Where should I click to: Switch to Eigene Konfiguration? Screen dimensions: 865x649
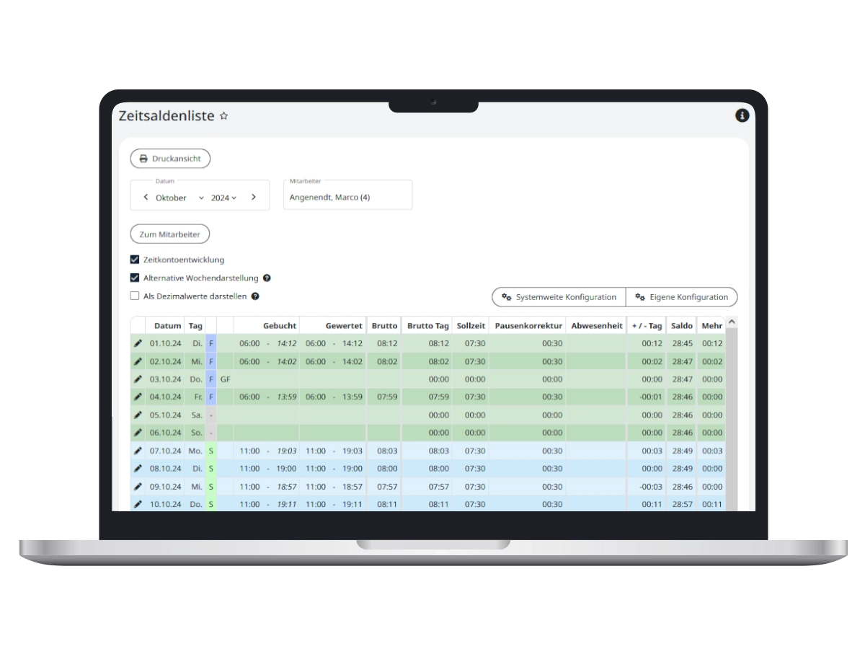click(x=681, y=297)
